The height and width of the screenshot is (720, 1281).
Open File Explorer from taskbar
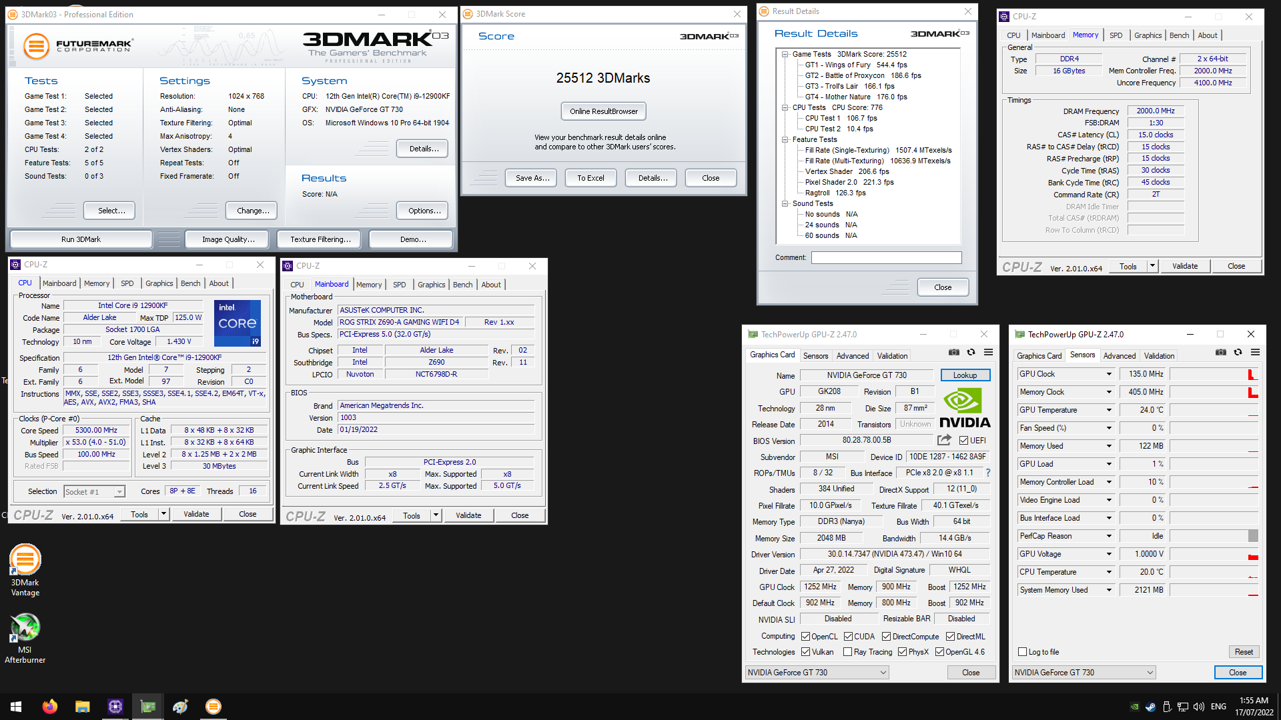pyautogui.click(x=82, y=707)
